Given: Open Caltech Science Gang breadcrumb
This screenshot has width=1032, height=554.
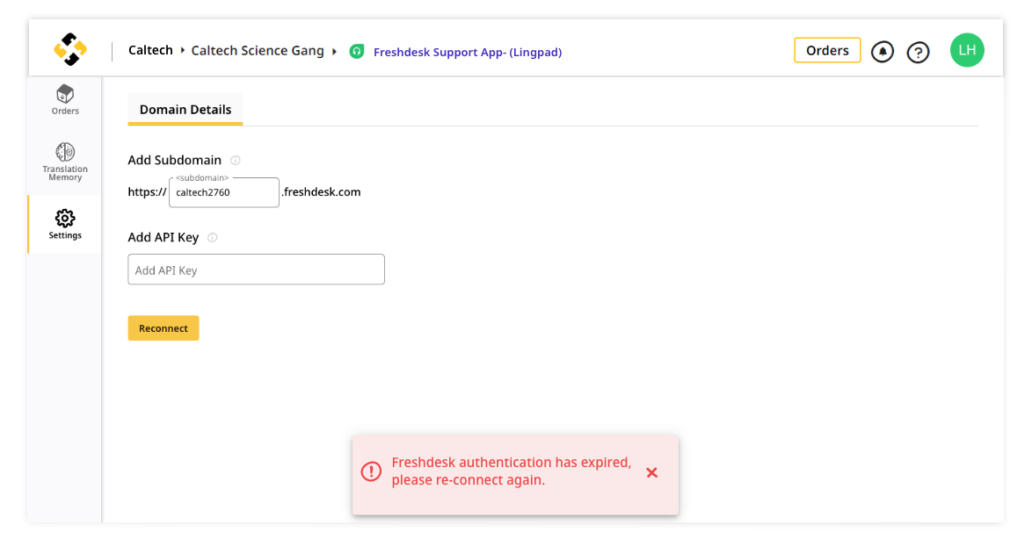Looking at the screenshot, I should pos(258,51).
